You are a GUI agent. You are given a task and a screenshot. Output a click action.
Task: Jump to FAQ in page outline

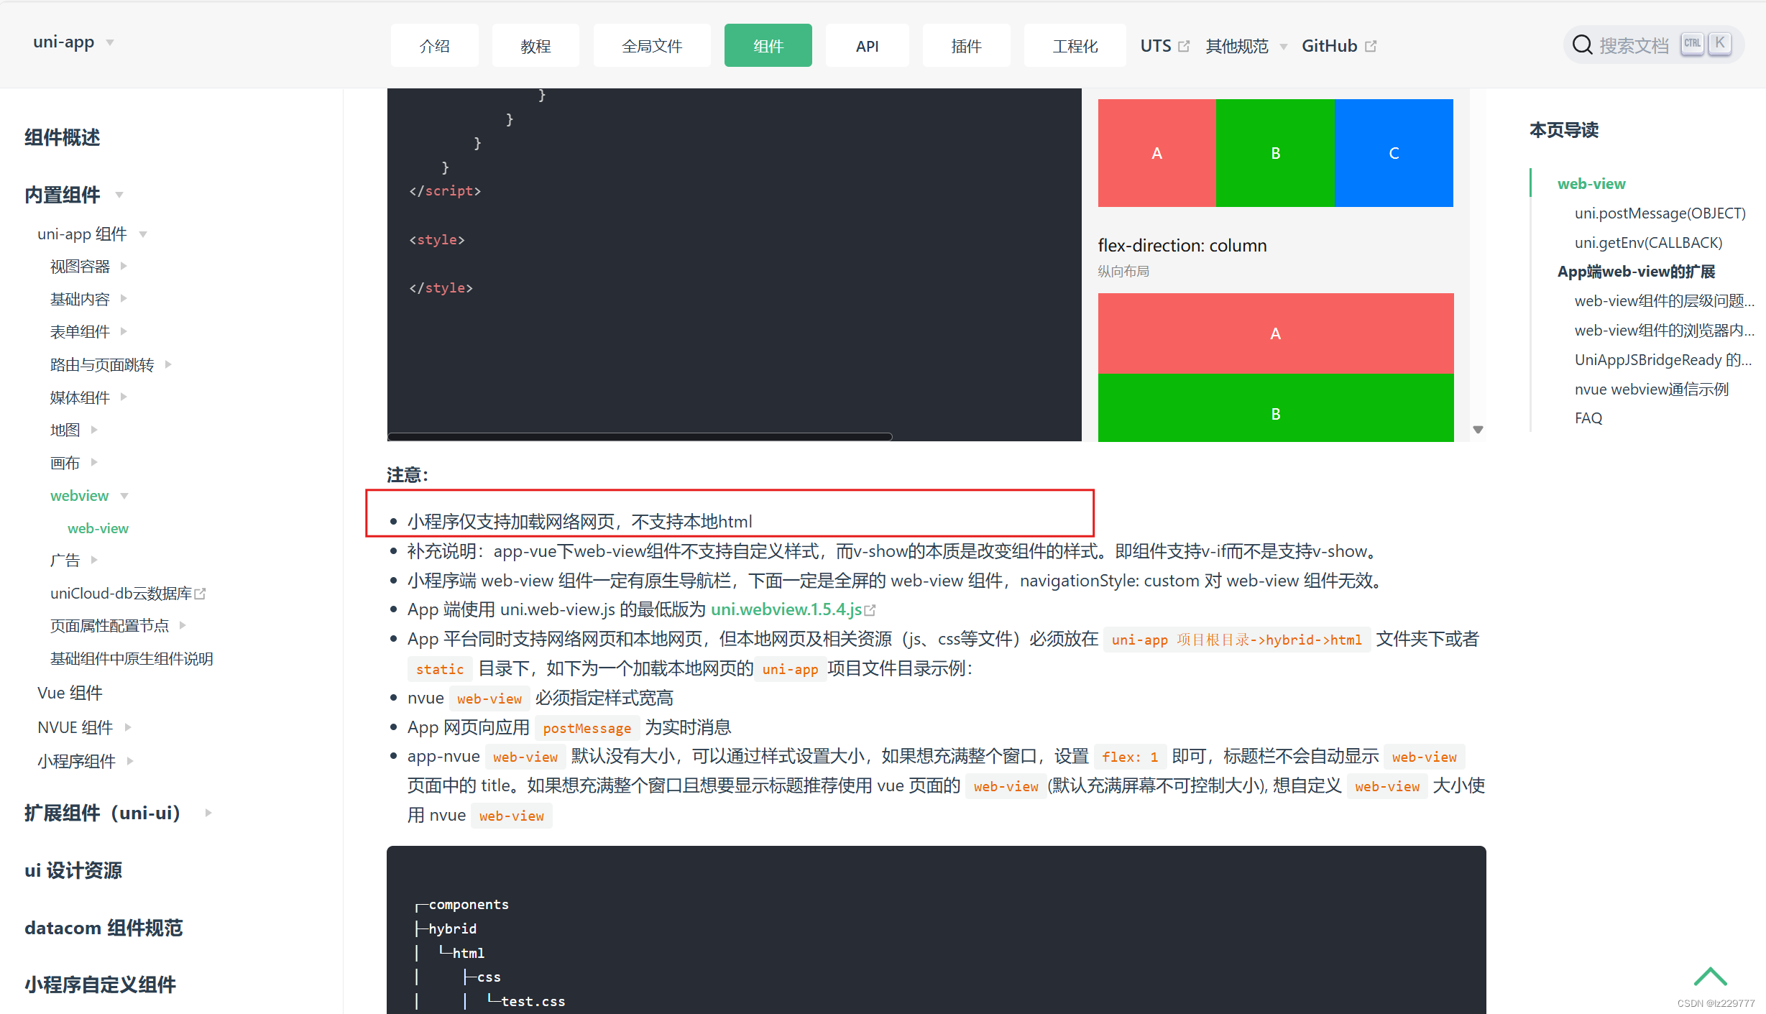point(1588,418)
